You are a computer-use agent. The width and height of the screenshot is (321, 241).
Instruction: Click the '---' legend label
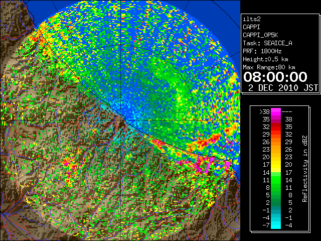tap(287, 111)
